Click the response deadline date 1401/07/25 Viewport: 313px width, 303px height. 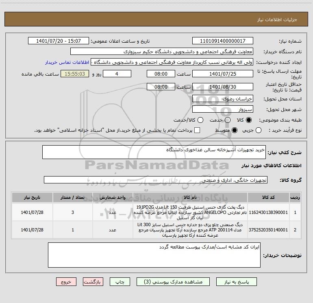pos(223,74)
